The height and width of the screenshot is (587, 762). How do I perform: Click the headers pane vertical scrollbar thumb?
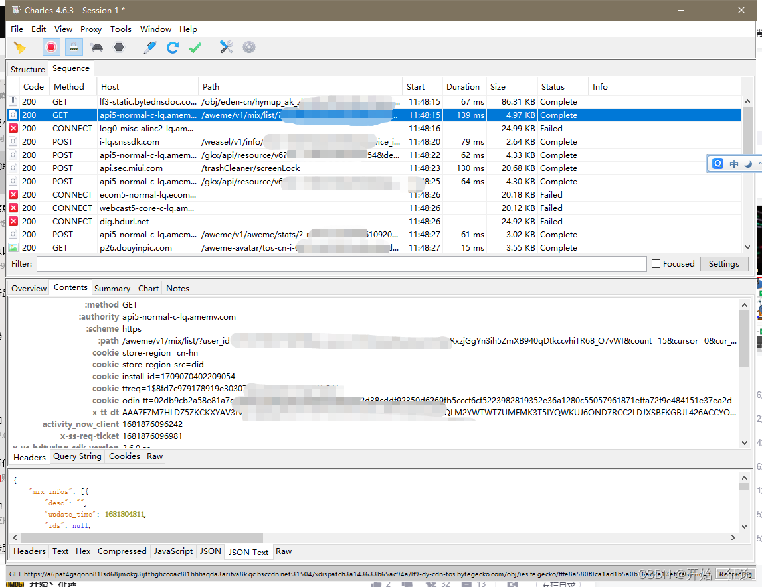[x=744, y=339]
